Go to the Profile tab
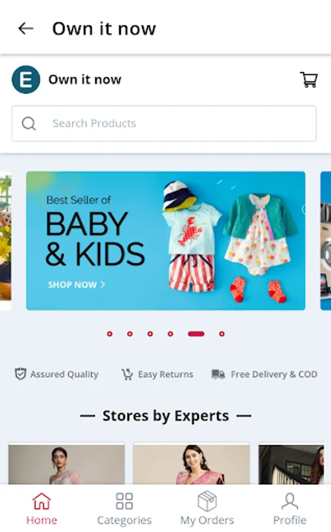The height and width of the screenshot is (532, 331). (290, 508)
